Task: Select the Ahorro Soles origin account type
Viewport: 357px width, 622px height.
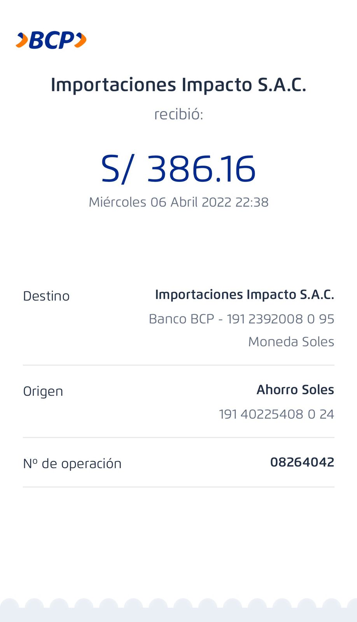Action: [x=295, y=390]
